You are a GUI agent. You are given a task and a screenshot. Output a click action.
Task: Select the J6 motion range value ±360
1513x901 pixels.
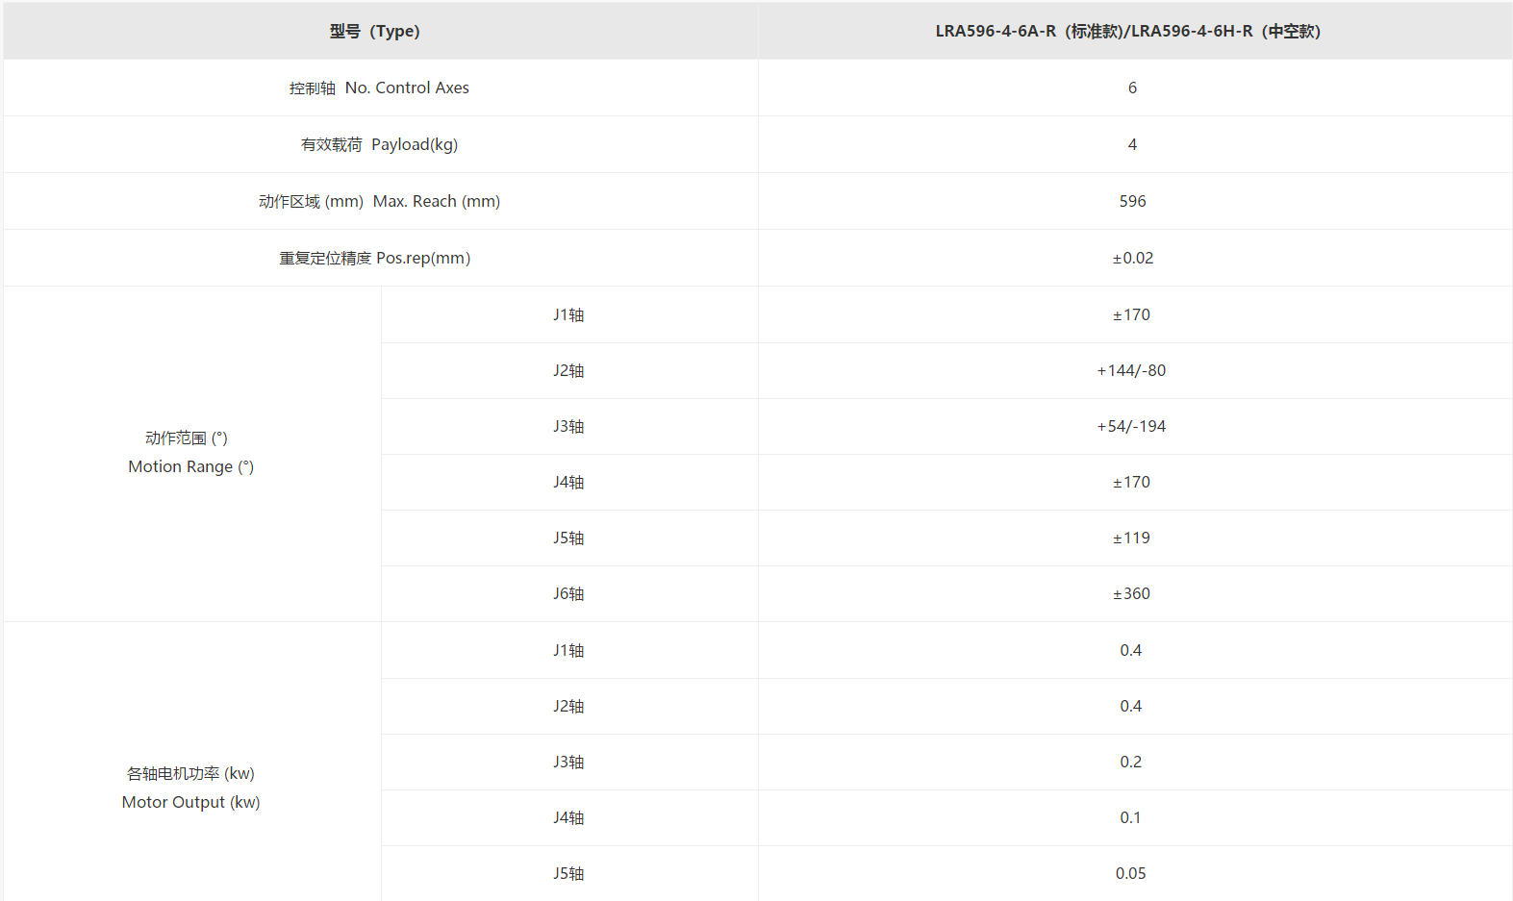click(x=1132, y=593)
